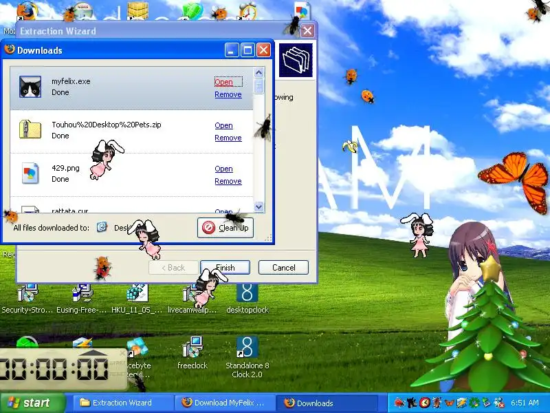Click the folders graphic in Extraction Wizard
This screenshot has width=550, height=413.
coord(296,60)
